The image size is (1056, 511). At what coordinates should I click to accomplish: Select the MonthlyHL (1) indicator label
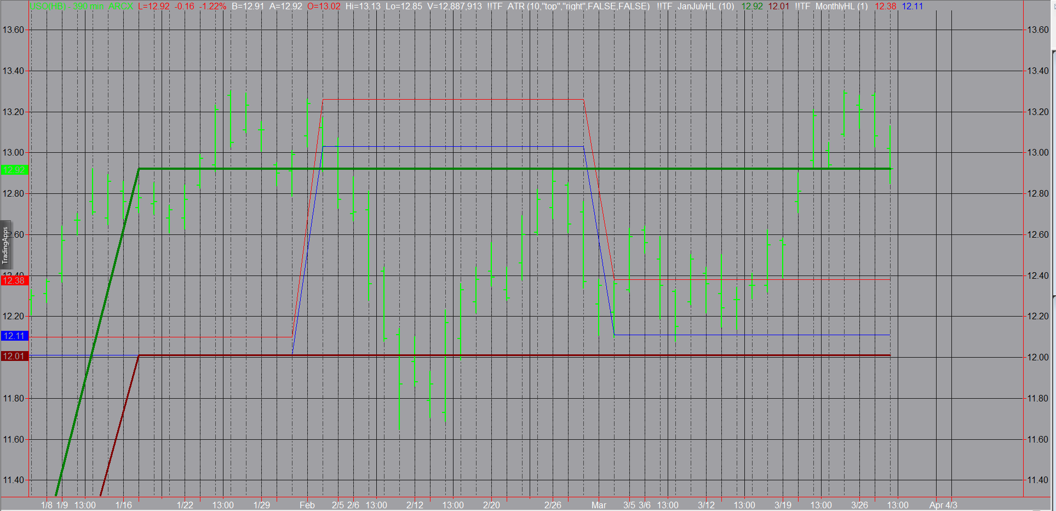pos(841,7)
